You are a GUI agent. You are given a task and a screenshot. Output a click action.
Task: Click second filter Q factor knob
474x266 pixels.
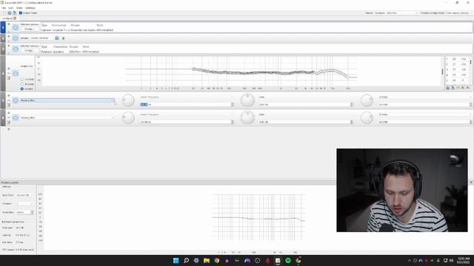[x=367, y=117]
